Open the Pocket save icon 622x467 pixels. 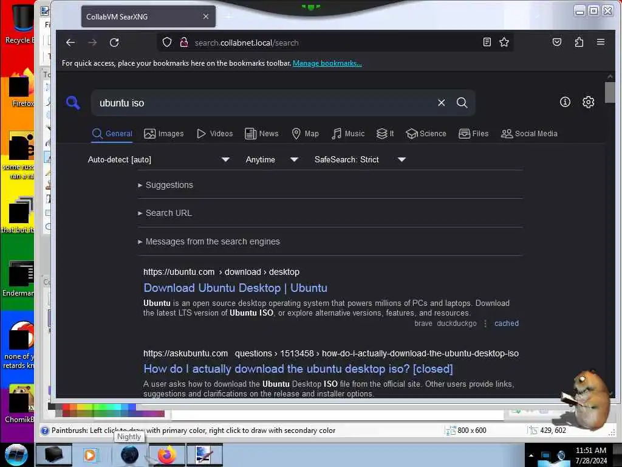(557, 42)
